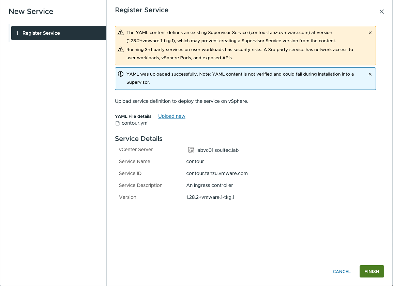Click the Service Details heading

tap(139, 139)
